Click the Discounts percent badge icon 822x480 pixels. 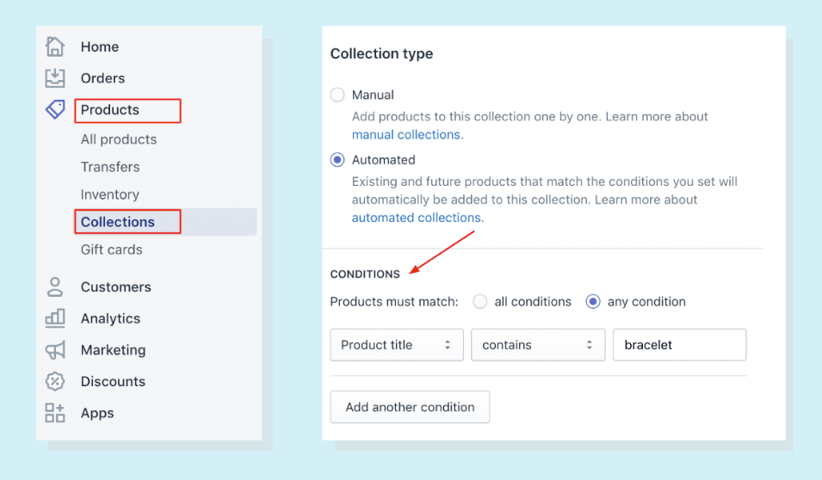coord(55,381)
